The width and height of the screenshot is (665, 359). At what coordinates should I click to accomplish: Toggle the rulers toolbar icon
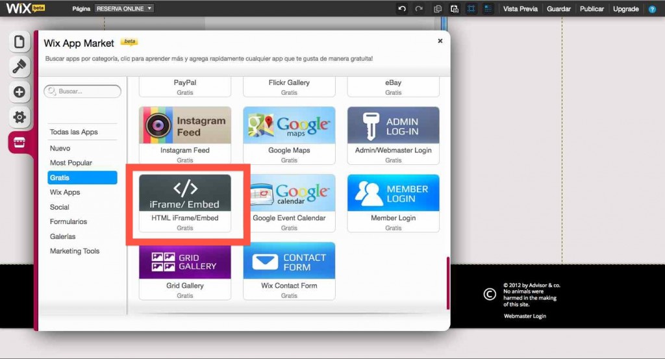pos(488,8)
